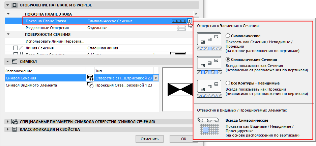Click the scroll-up arrow of parameter list
This screenshot has width=316, height=146.
pos(196,14)
